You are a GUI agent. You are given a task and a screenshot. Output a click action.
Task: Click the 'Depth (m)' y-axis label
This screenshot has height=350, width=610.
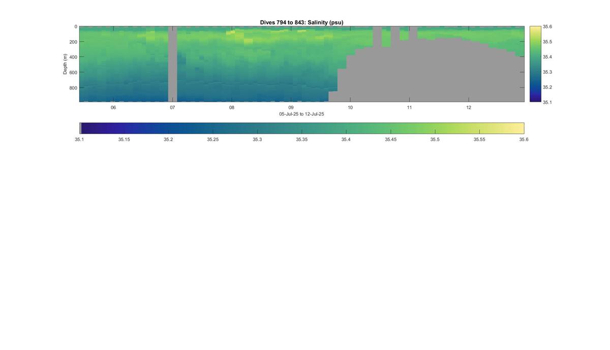pyautogui.click(x=65, y=64)
